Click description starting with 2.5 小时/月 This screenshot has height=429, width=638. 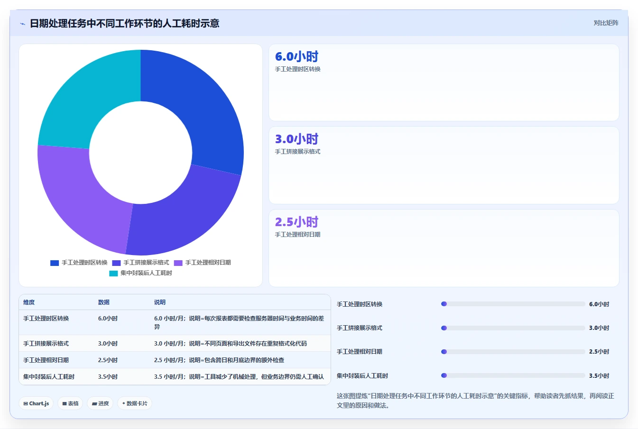tap(219, 360)
